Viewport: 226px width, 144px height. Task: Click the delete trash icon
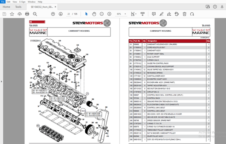(184, 14)
